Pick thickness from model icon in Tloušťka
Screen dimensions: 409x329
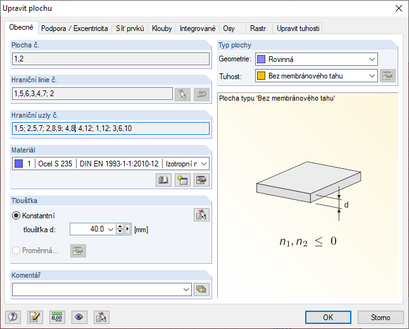(x=201, y=215)
